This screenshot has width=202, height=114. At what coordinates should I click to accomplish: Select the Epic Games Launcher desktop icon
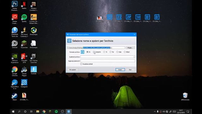coord(34,58)
